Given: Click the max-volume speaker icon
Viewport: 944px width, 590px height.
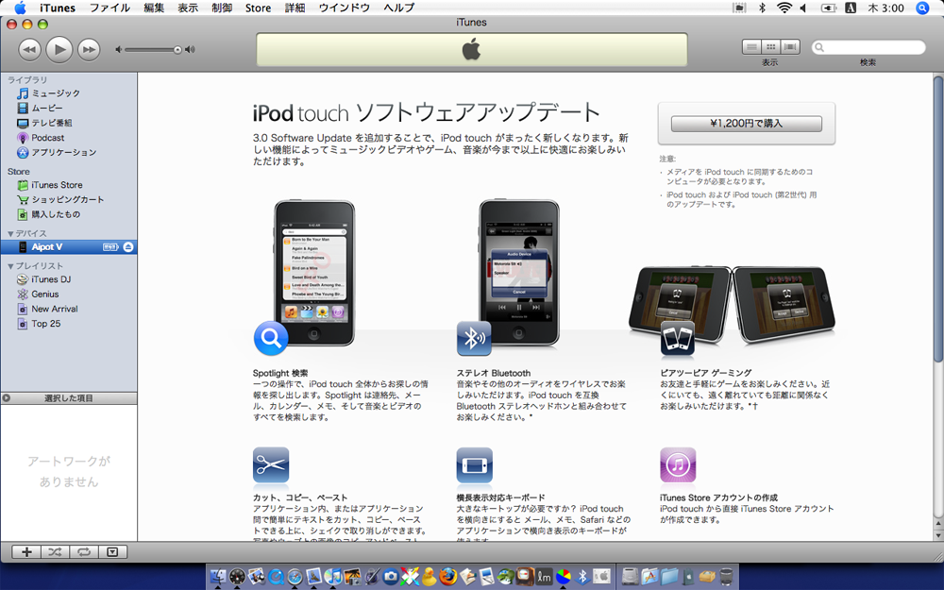Looking at the screenshot, I should point(190,49).
